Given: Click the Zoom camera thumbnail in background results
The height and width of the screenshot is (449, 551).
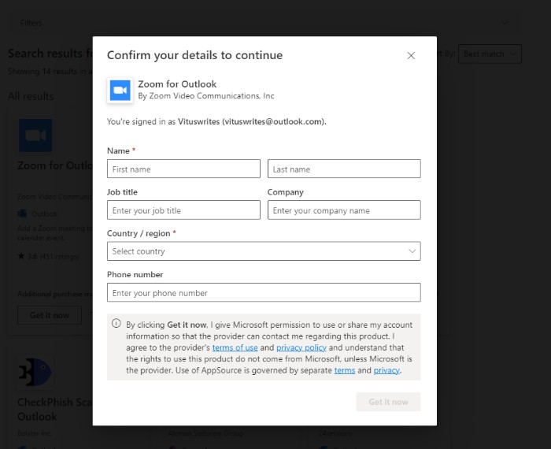Looking at the screenshot, I should pyautogui.click(x=35, y=135).
